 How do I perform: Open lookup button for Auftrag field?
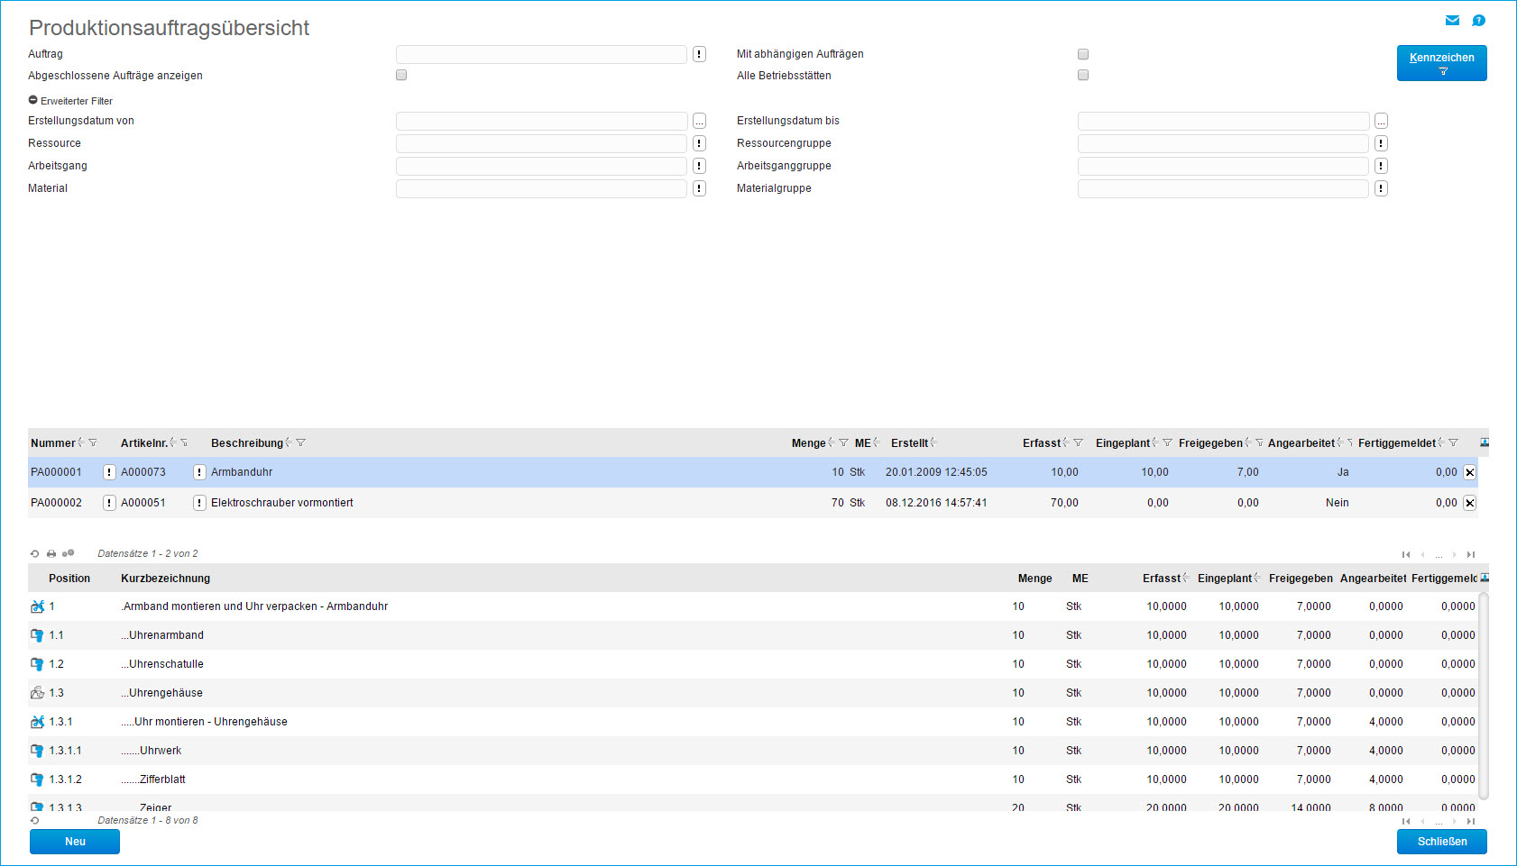[x=699, y=54]
